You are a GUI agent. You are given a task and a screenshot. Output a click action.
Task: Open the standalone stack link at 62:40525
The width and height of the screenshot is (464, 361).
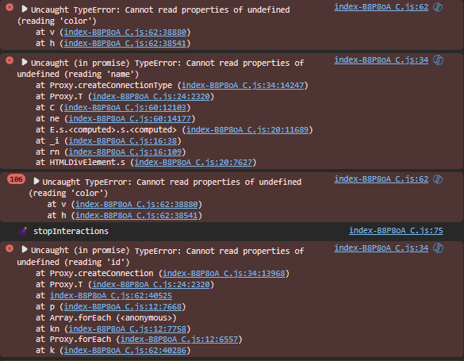tap(111, 296)
